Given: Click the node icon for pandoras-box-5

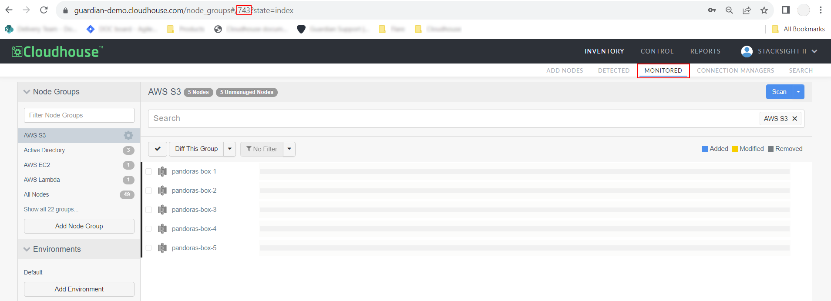Looking at the screenshot, I should coord(162,248).
